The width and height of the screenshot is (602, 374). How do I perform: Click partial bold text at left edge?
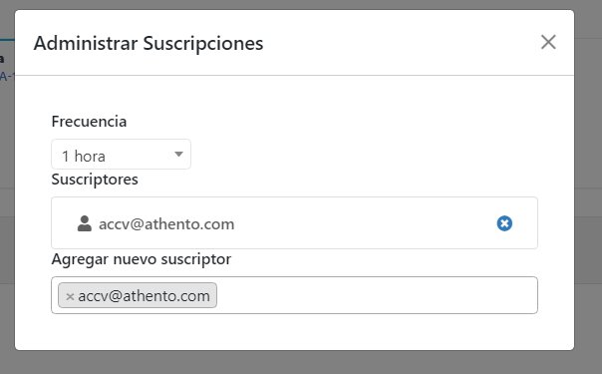pos(2,59)
